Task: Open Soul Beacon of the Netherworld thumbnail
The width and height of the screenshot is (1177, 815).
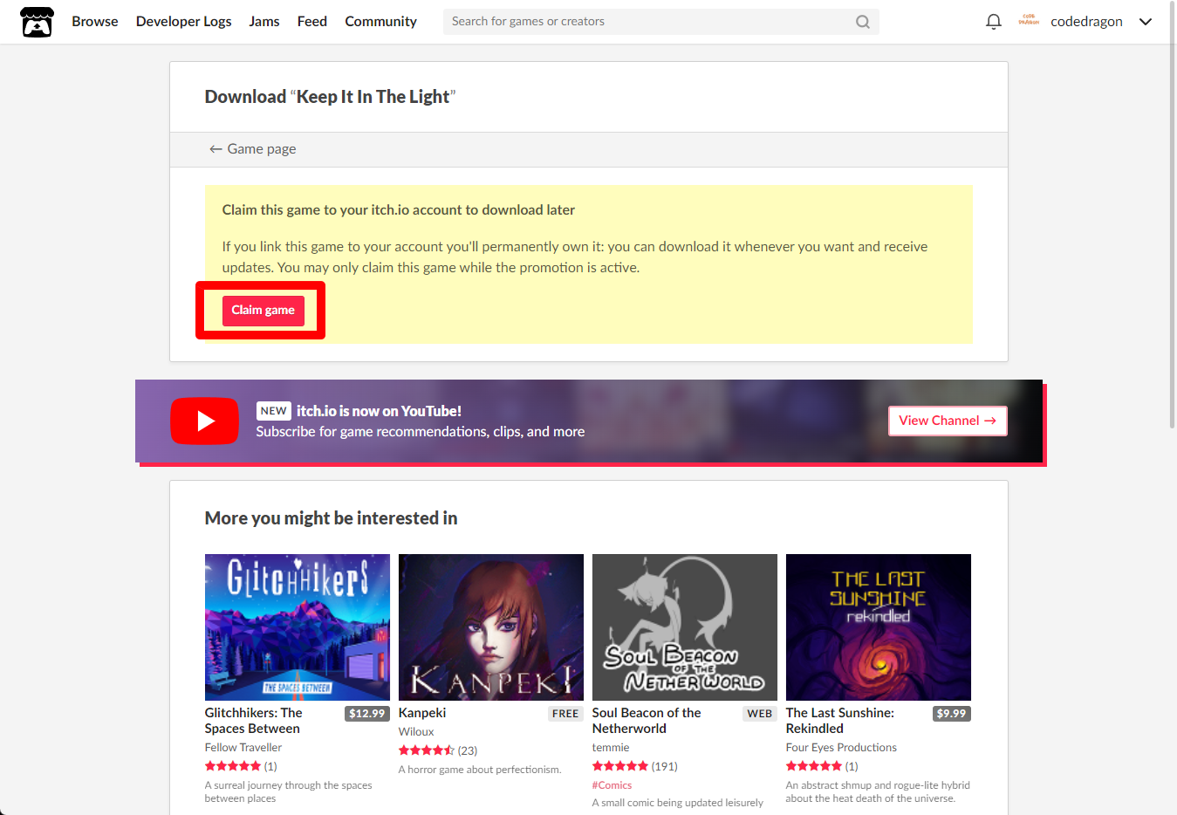Action: (685, 627)
